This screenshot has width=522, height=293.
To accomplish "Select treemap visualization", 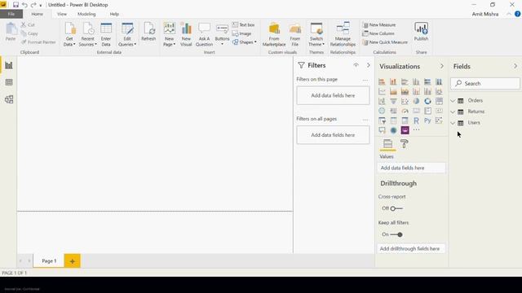I will click(x=439, y=101).
